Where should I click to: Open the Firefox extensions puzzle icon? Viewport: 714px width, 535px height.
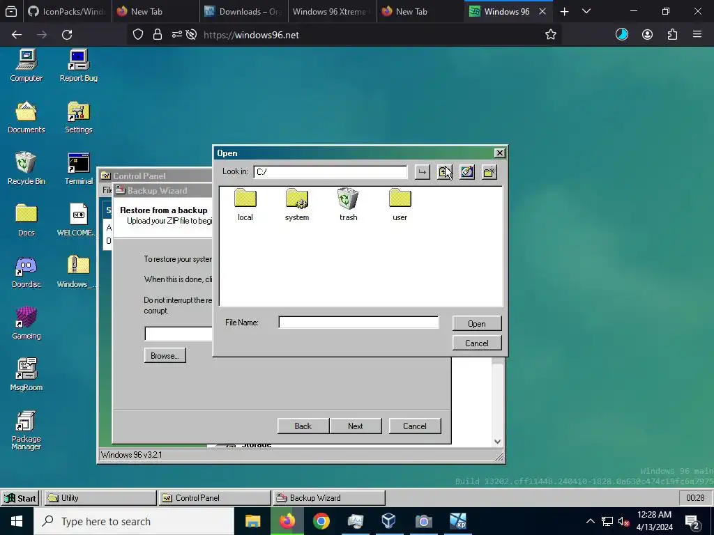click(672, 34)
